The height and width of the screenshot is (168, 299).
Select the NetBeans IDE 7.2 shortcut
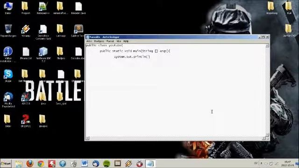pos(43,55)
